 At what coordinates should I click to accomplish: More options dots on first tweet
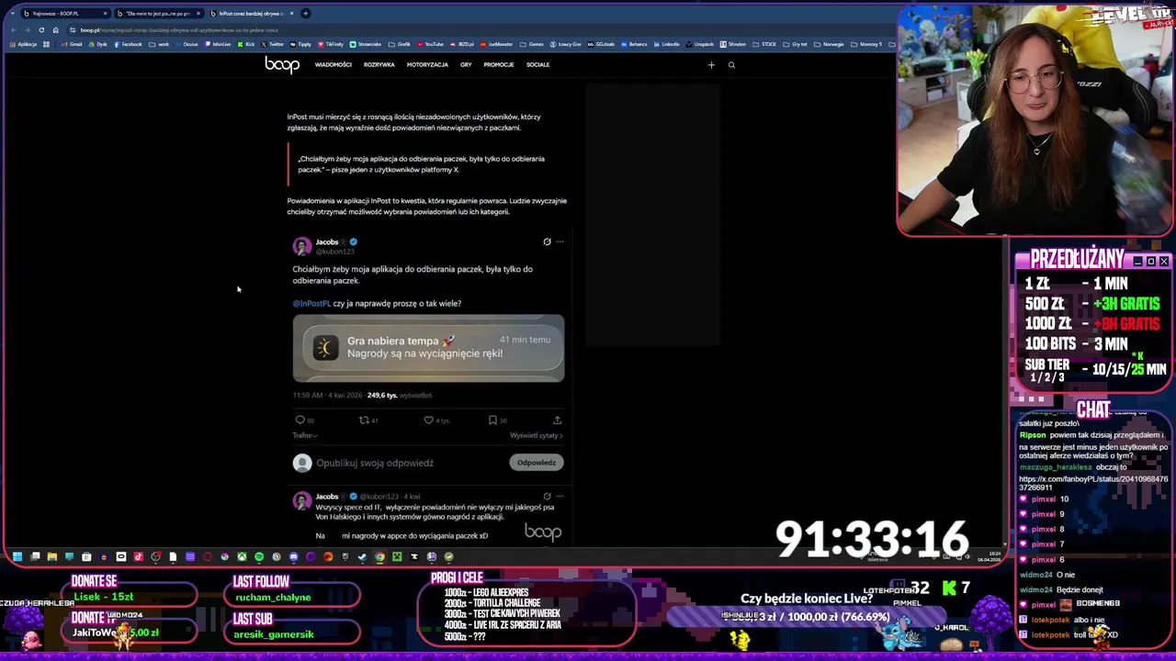click(560, 241)
